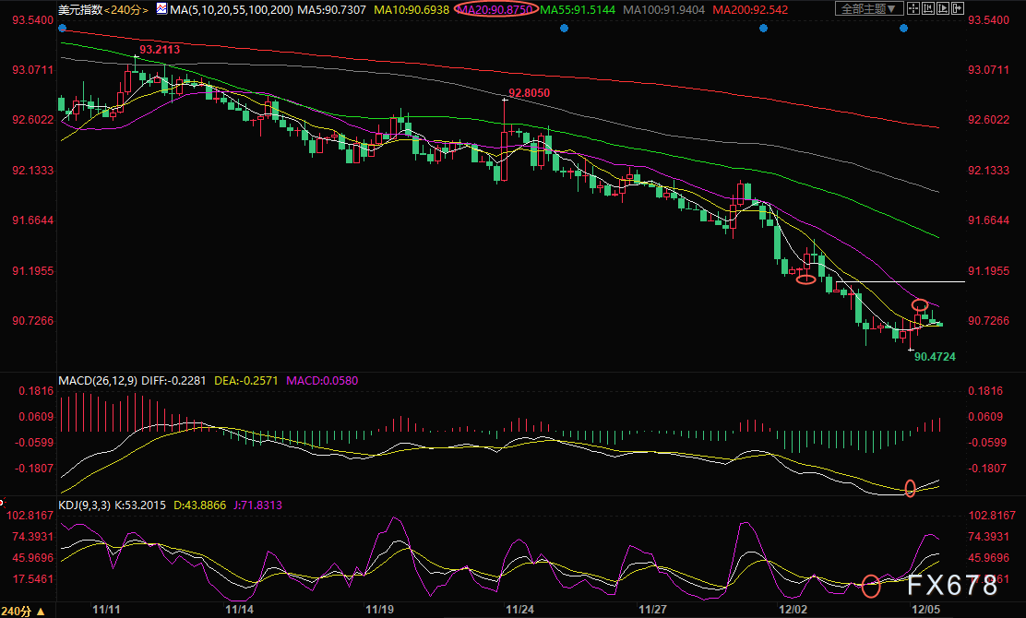Viewport: 1026px width, 618px height.
Task: Click the rightmost blue event dot
Action: coord(903,28)
